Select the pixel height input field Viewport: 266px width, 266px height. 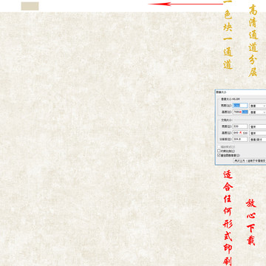[x=240, y=112]
